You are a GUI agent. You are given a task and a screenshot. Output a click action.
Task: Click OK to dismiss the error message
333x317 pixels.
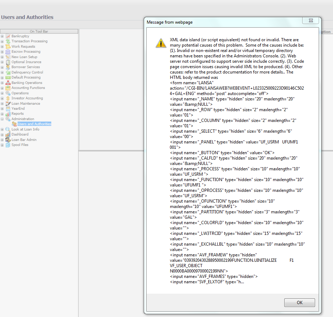[299, 302]
